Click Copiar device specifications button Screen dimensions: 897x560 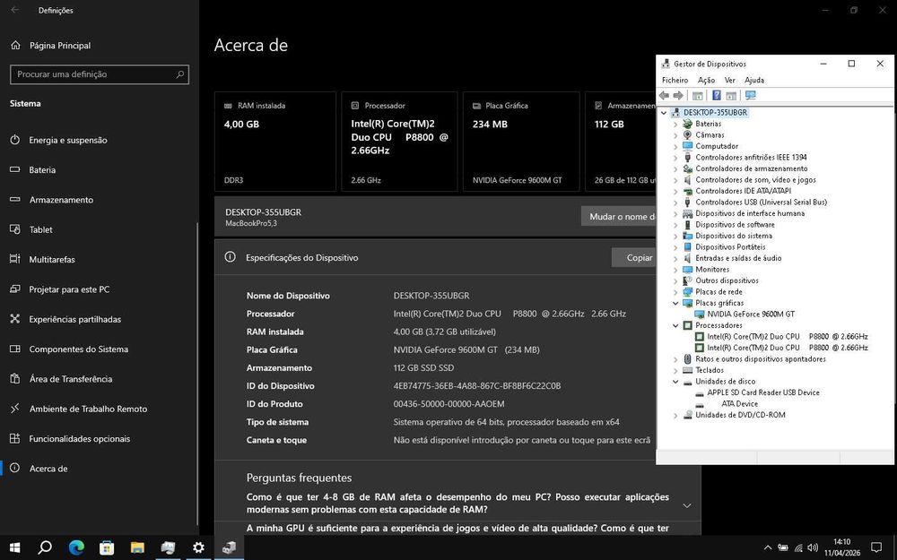tap(634, 258)
